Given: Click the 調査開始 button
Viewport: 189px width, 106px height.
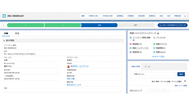Looking at the screenshot, I should coord(120,16).
